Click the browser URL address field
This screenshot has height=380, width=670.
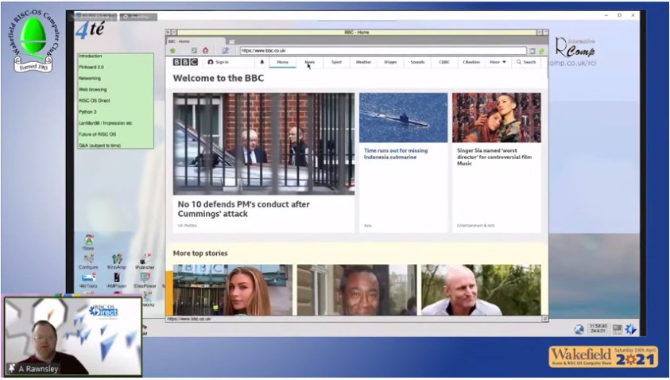(x=383, y=50)
